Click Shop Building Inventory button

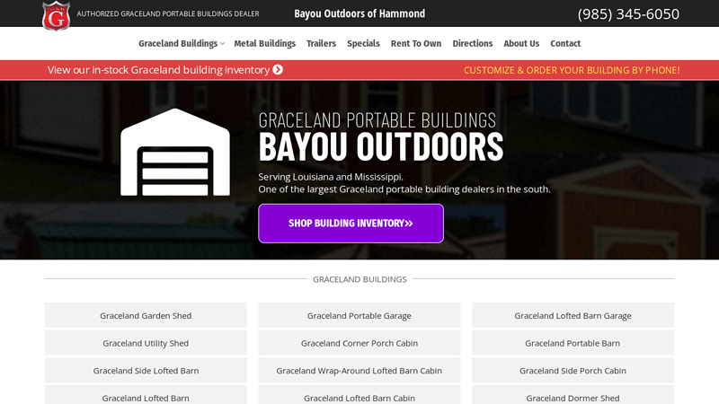click(351, 223)
